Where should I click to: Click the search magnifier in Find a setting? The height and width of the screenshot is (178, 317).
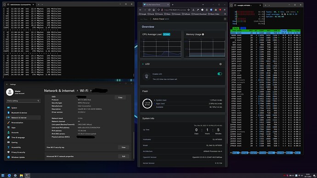click(x=38, y=101)
